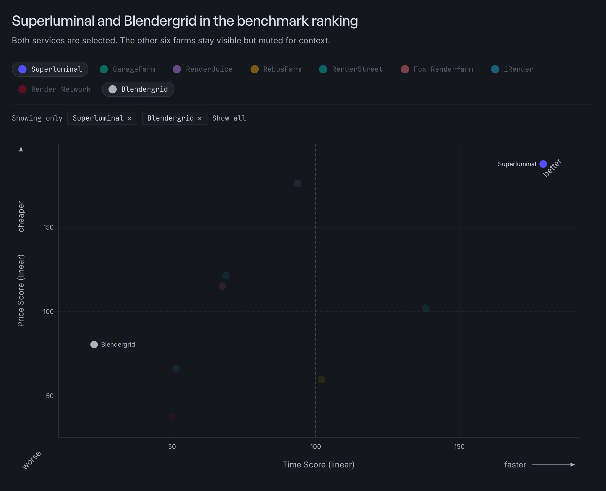The height and width of the screenshot is (491, 606).
Task: Toggle the Fox Renderfarm legend chip
Action: pos(437,69)
